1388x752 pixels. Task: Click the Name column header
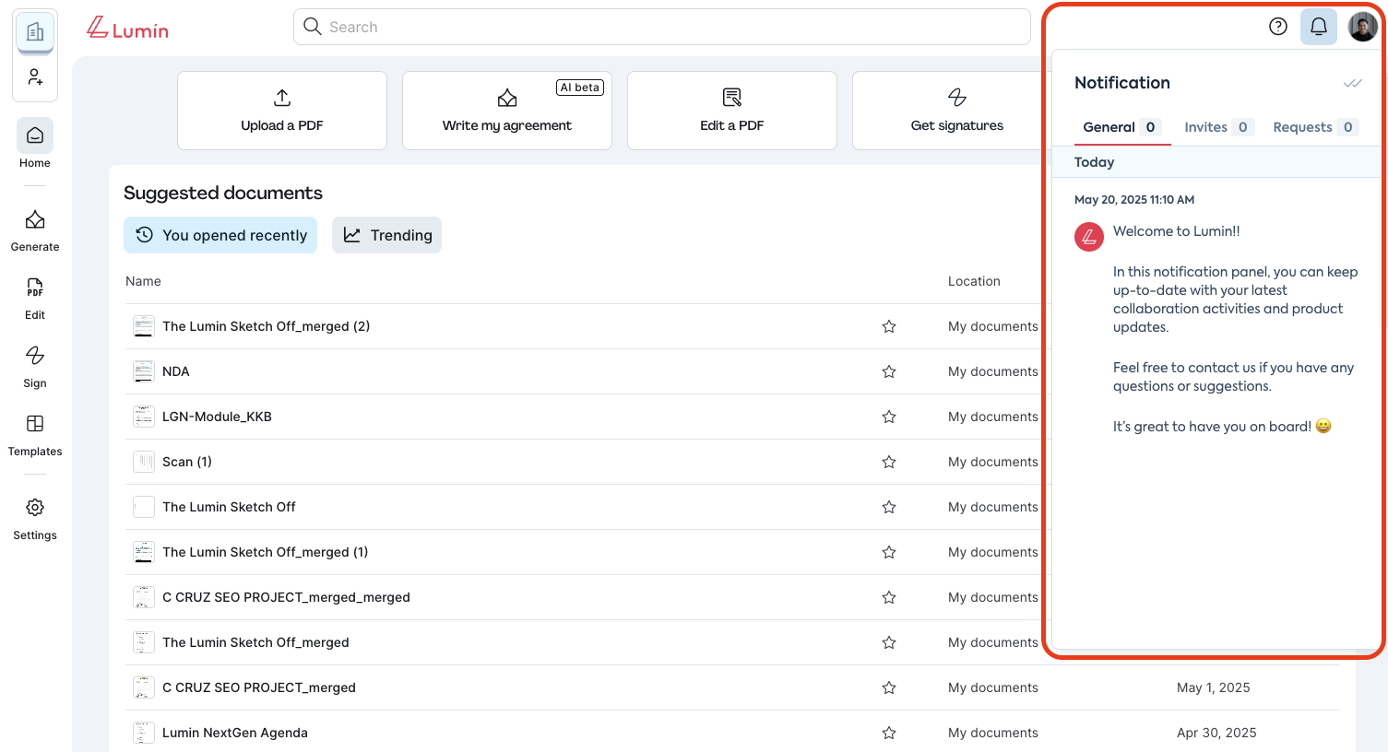pos(143,281)
